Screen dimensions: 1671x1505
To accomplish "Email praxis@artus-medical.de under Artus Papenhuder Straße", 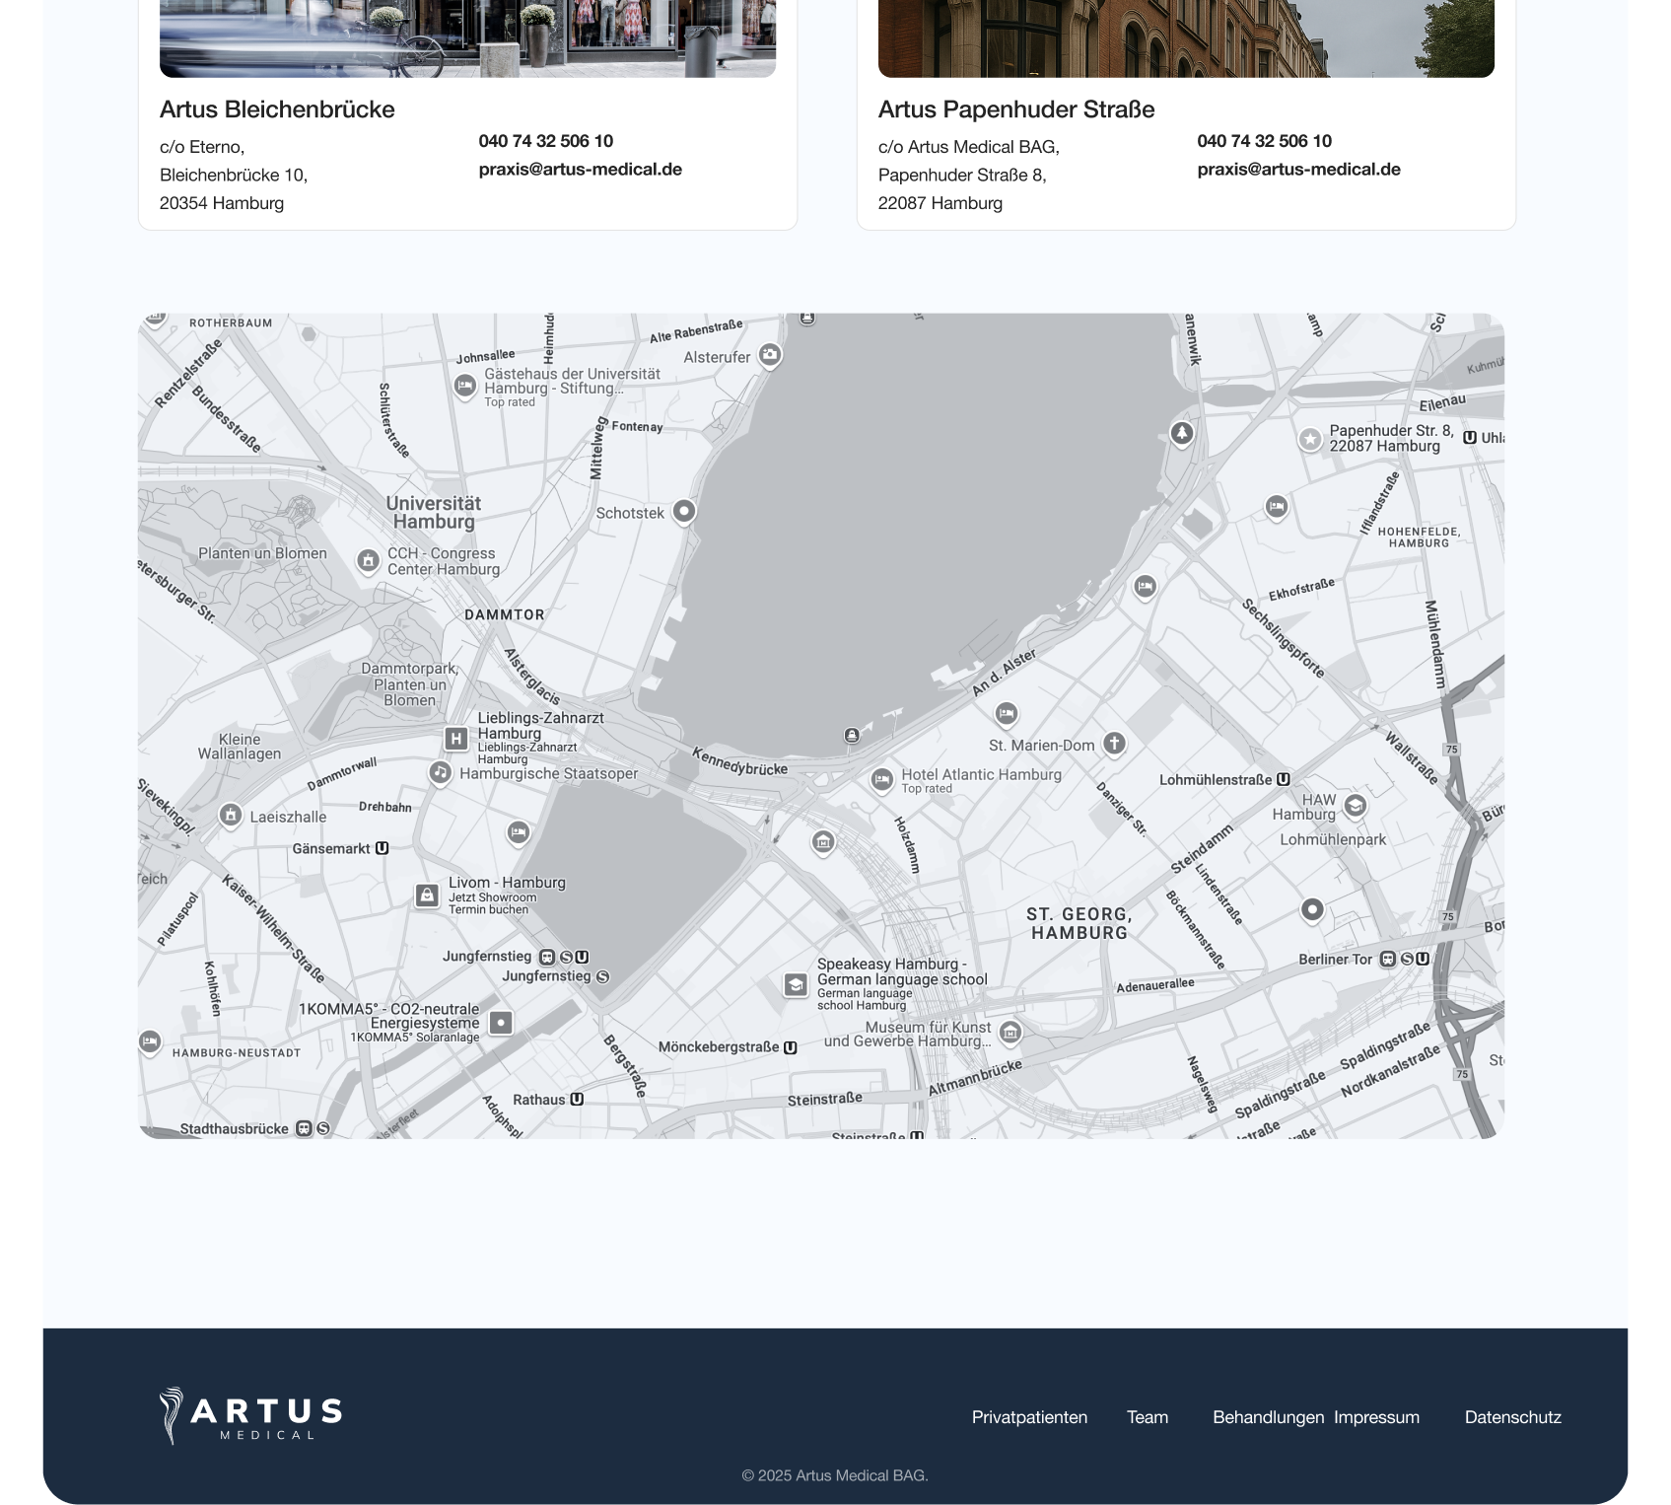I will coord(1299,170).
